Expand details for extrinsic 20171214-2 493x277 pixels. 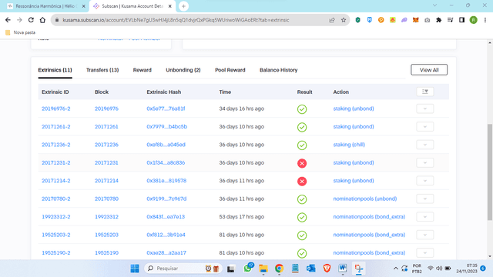pos(425,181)
